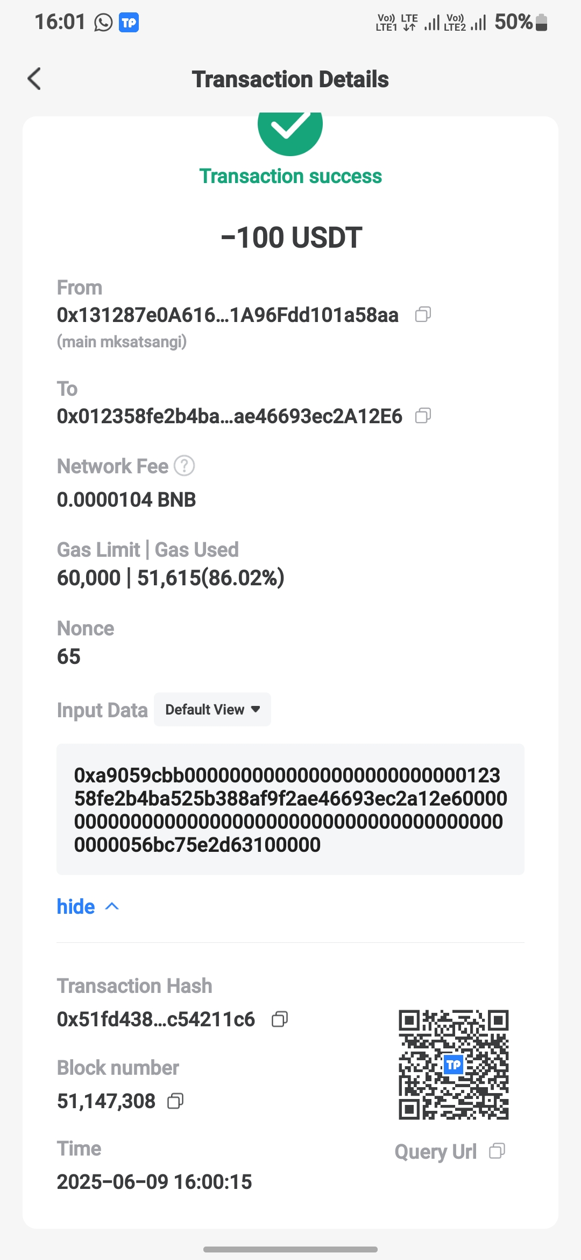
Task: Open the Default View dropdown
Action: coord(212,710)
